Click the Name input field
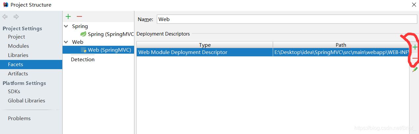Image resolution: width=419 pixels, height=134 pixels. (287, 19)
